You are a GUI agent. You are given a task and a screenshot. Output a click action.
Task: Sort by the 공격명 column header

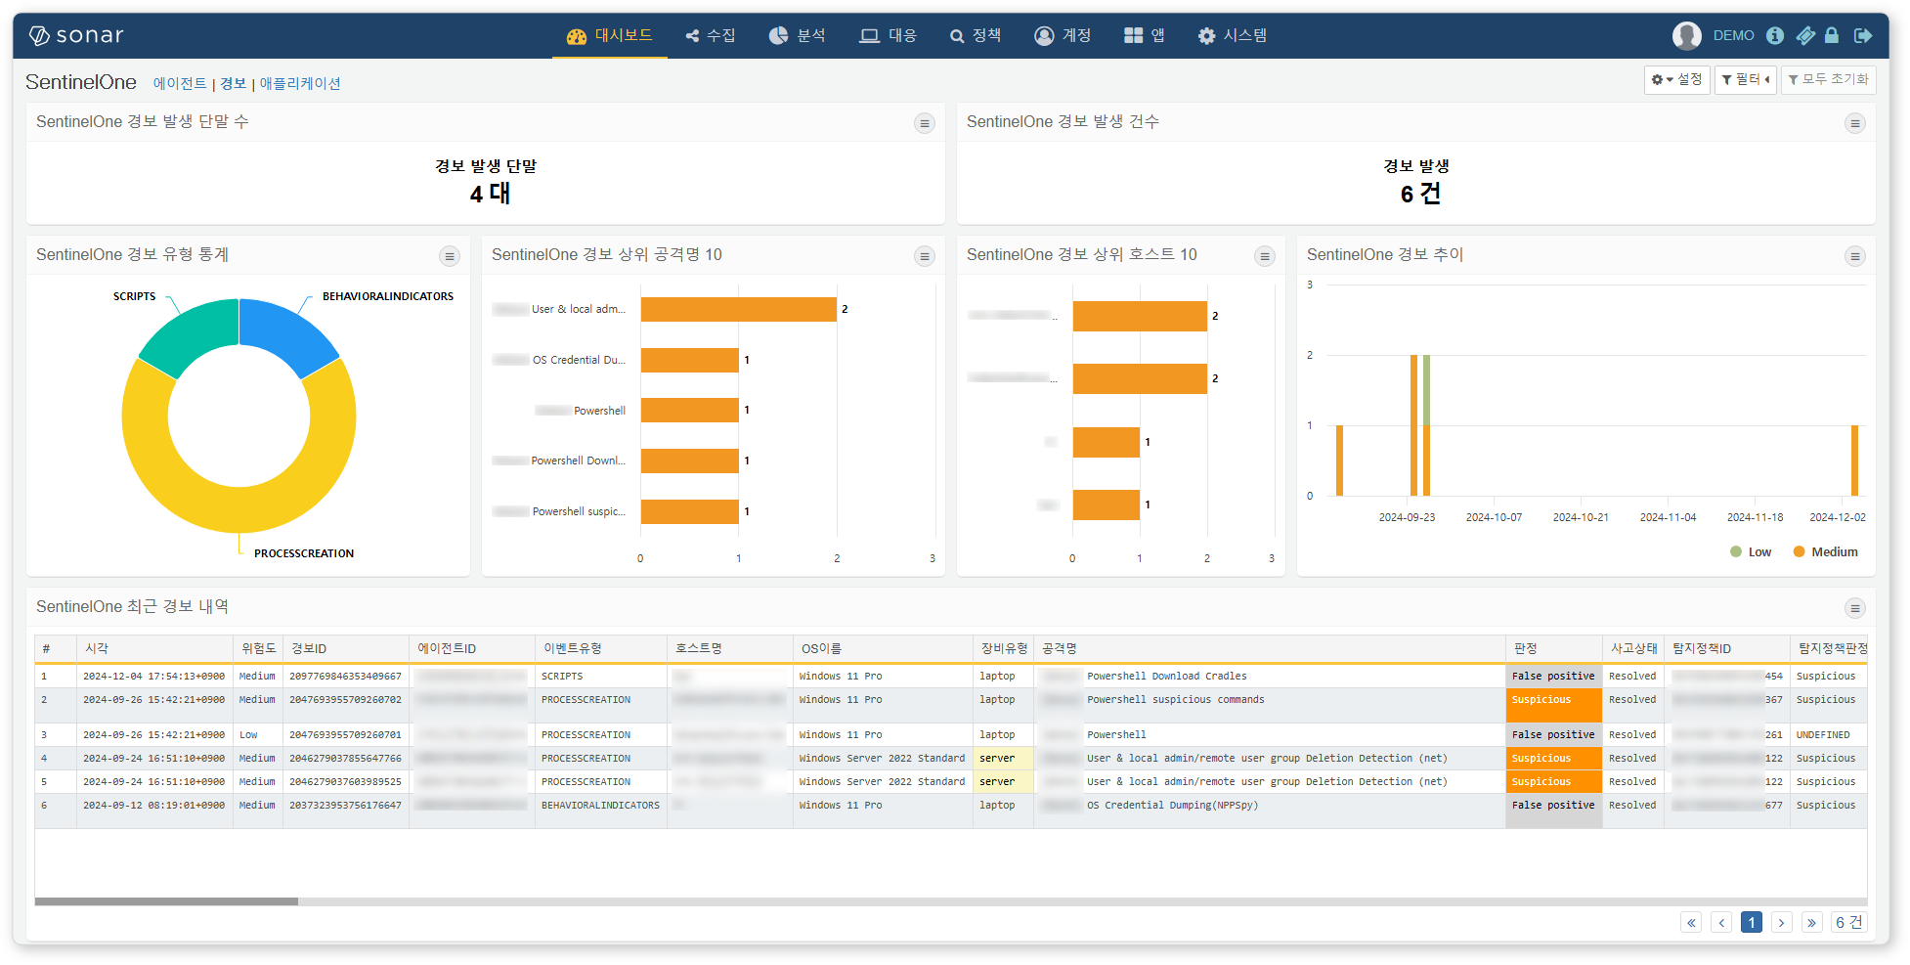[x=1269, y=648]
